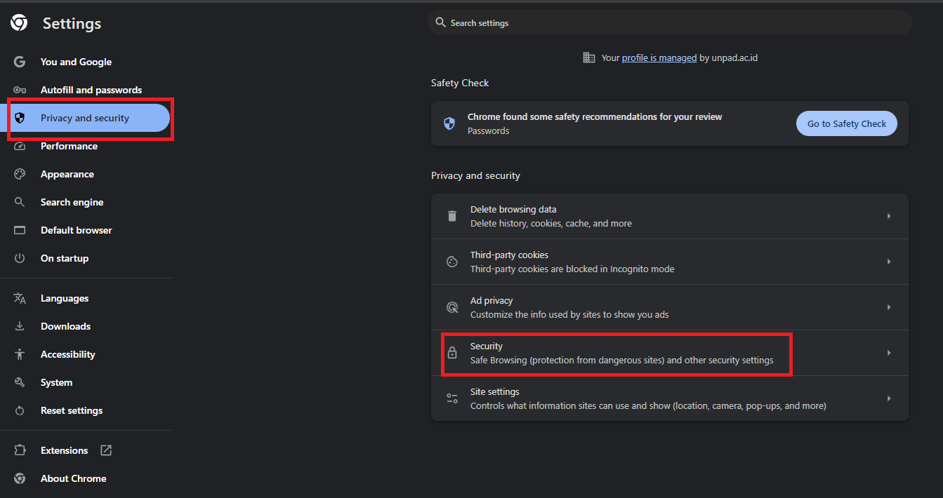943x498 pixels.
Task: Click the trash can icon for Delete browsing data
Action: pos(452,216)
